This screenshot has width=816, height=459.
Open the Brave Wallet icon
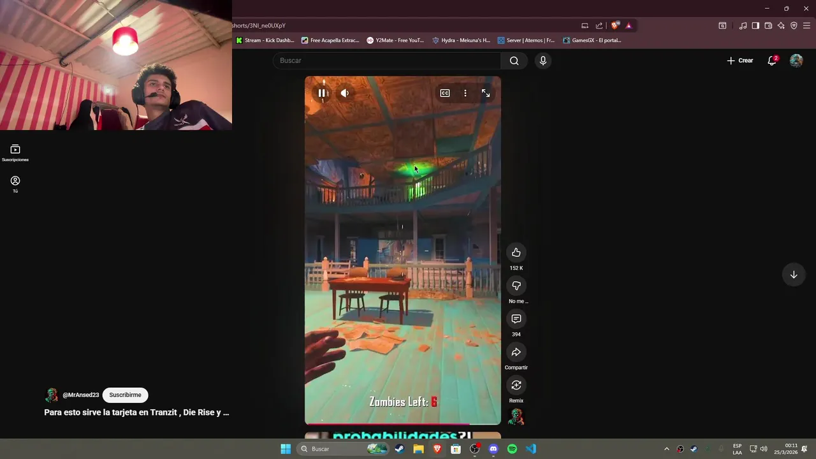point(768,25)
